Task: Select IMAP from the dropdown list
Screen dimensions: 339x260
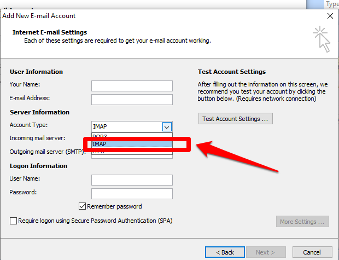Action: tap(132, 144)
